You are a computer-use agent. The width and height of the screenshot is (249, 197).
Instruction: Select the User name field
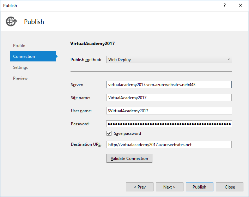[x=169, y=111]
